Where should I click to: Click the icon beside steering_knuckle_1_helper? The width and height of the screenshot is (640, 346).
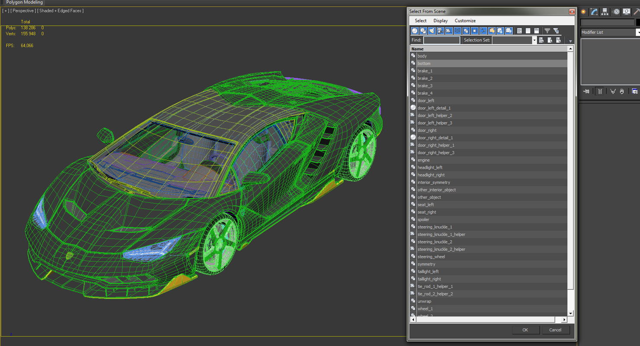tap(413, 234)
